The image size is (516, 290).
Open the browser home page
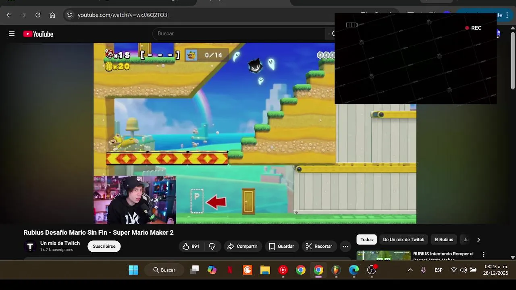pos(52,15)
